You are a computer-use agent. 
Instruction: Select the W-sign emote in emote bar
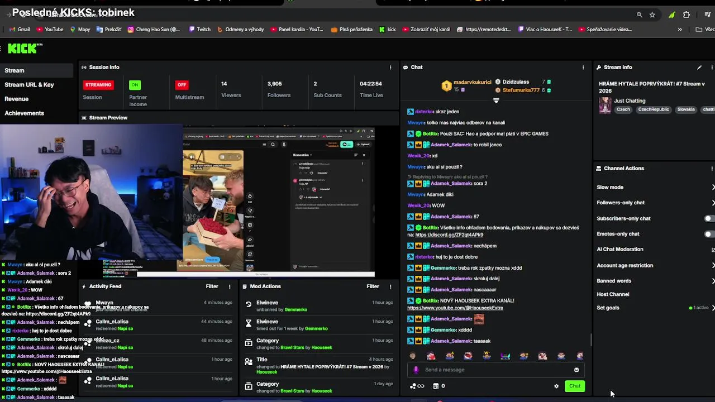(487, 356)
